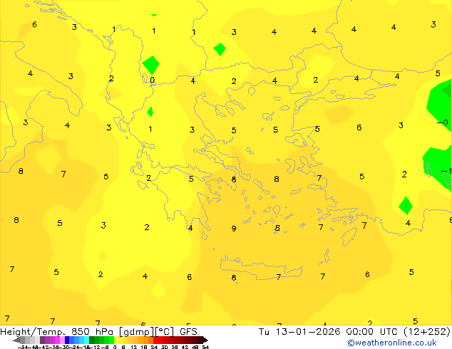Select the bright red swatch on the color scale
The height and width of the screenshot is (349, 452).
pyautogui.click(x=155, y=340)
